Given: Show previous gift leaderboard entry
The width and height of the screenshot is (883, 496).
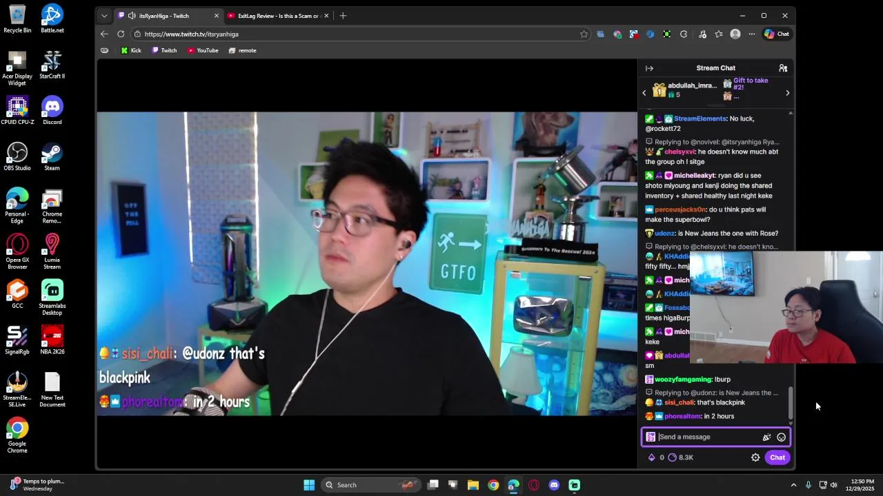Looking at the screenshot, I should click(644, 93).
